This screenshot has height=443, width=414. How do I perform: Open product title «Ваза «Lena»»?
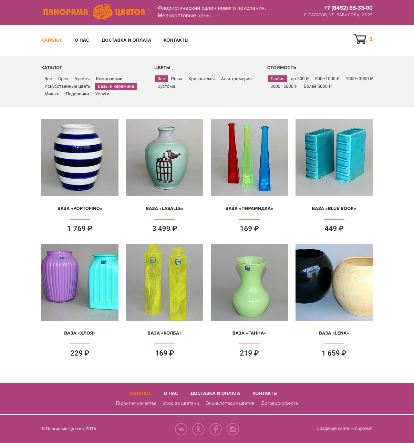click(x=334, y=333)
